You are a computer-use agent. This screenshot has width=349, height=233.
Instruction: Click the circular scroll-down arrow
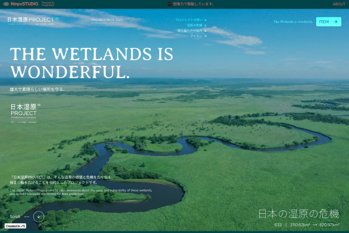point(39,216)
